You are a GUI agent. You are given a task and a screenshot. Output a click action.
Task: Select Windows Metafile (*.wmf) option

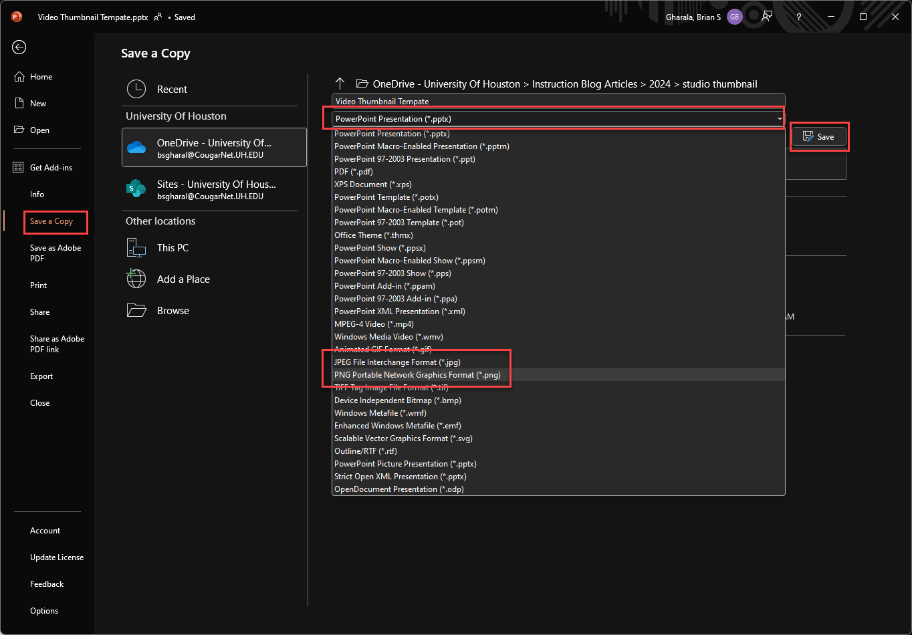coord(558,413)
